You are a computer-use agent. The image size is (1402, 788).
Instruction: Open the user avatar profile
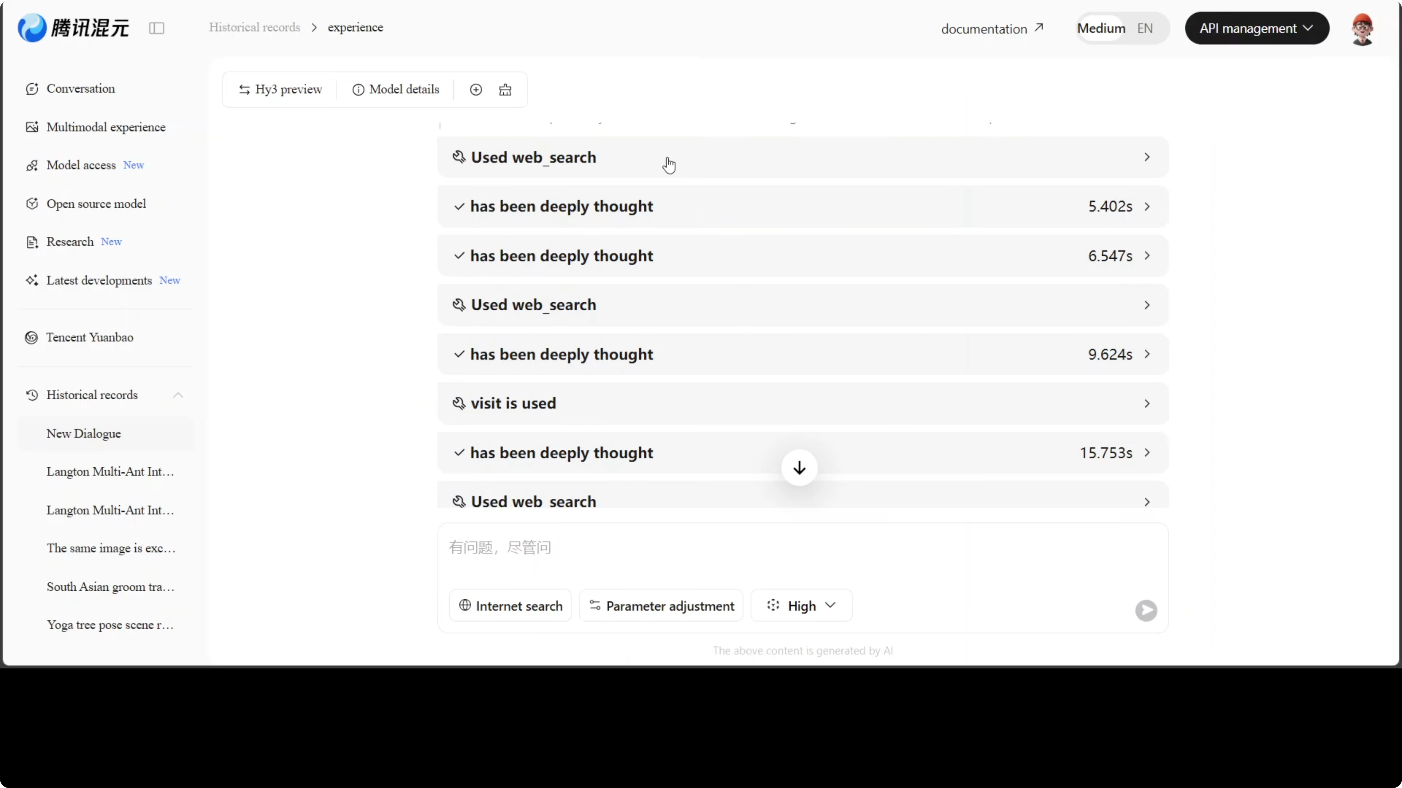coord(1362,29)
